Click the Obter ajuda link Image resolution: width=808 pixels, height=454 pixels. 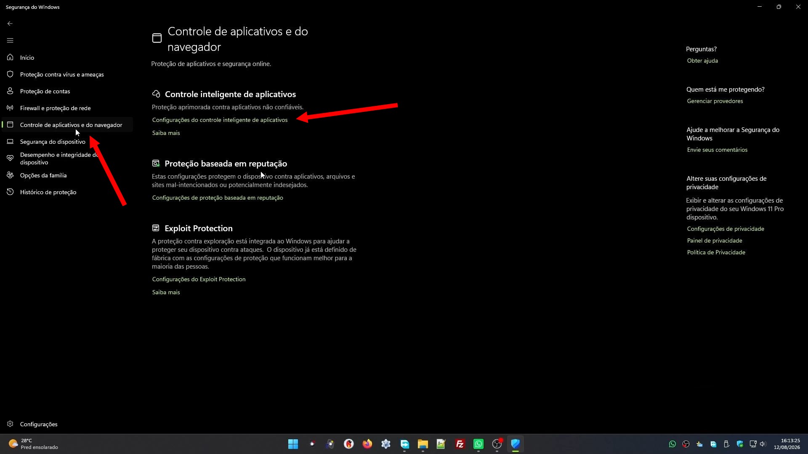pyautogui.click(x=702, y=61)
